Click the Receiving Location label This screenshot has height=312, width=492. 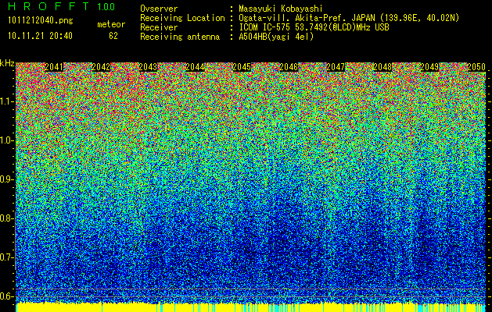182,18
